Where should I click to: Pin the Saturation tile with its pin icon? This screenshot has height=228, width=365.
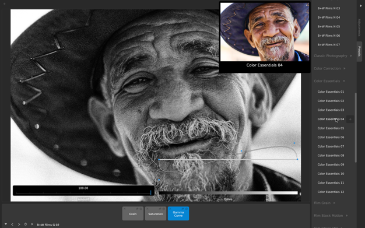[x=160, y=209]
